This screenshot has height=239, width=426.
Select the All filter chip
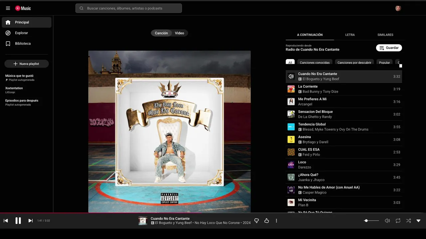(290, 62)
